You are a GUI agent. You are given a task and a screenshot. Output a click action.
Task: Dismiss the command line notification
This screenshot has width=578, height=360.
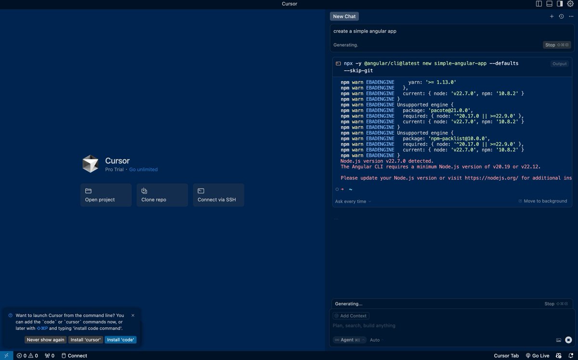133,316
